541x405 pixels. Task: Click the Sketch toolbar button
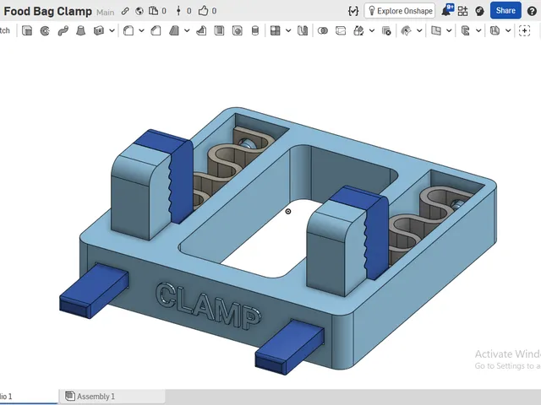[5, 31]
